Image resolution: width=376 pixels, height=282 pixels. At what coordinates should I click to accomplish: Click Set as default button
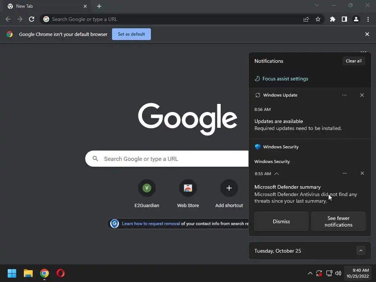[x=131, y=34]
